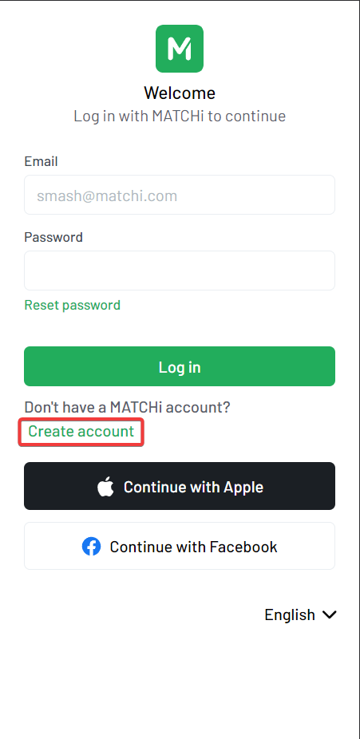This screenshot has width=360, height=739.
Task: Open the English language selector
Action: click(300, 615)
